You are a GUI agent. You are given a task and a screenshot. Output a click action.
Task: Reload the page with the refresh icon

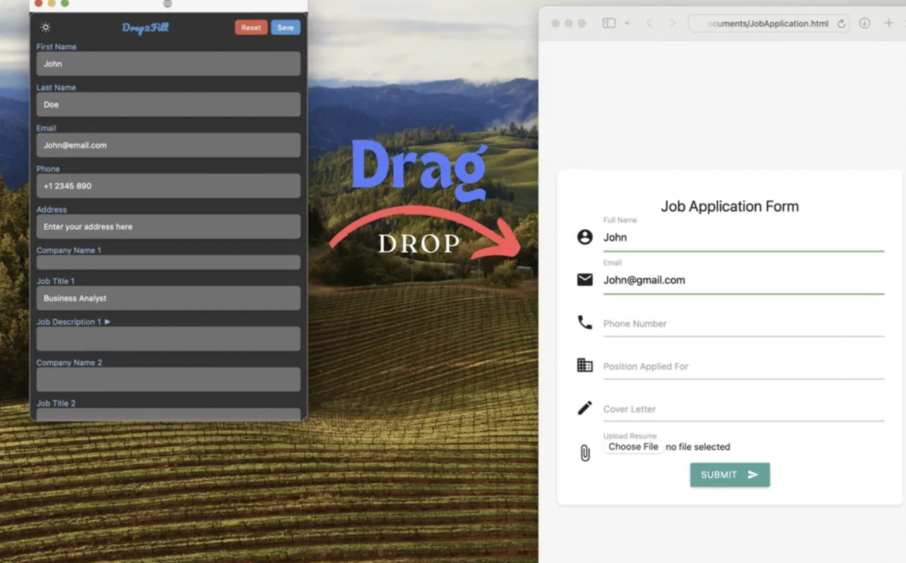click(841, 24)
